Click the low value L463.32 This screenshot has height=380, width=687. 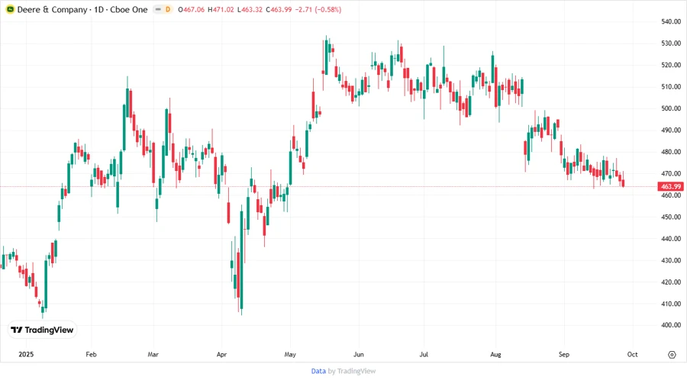[x=250, y=10]
